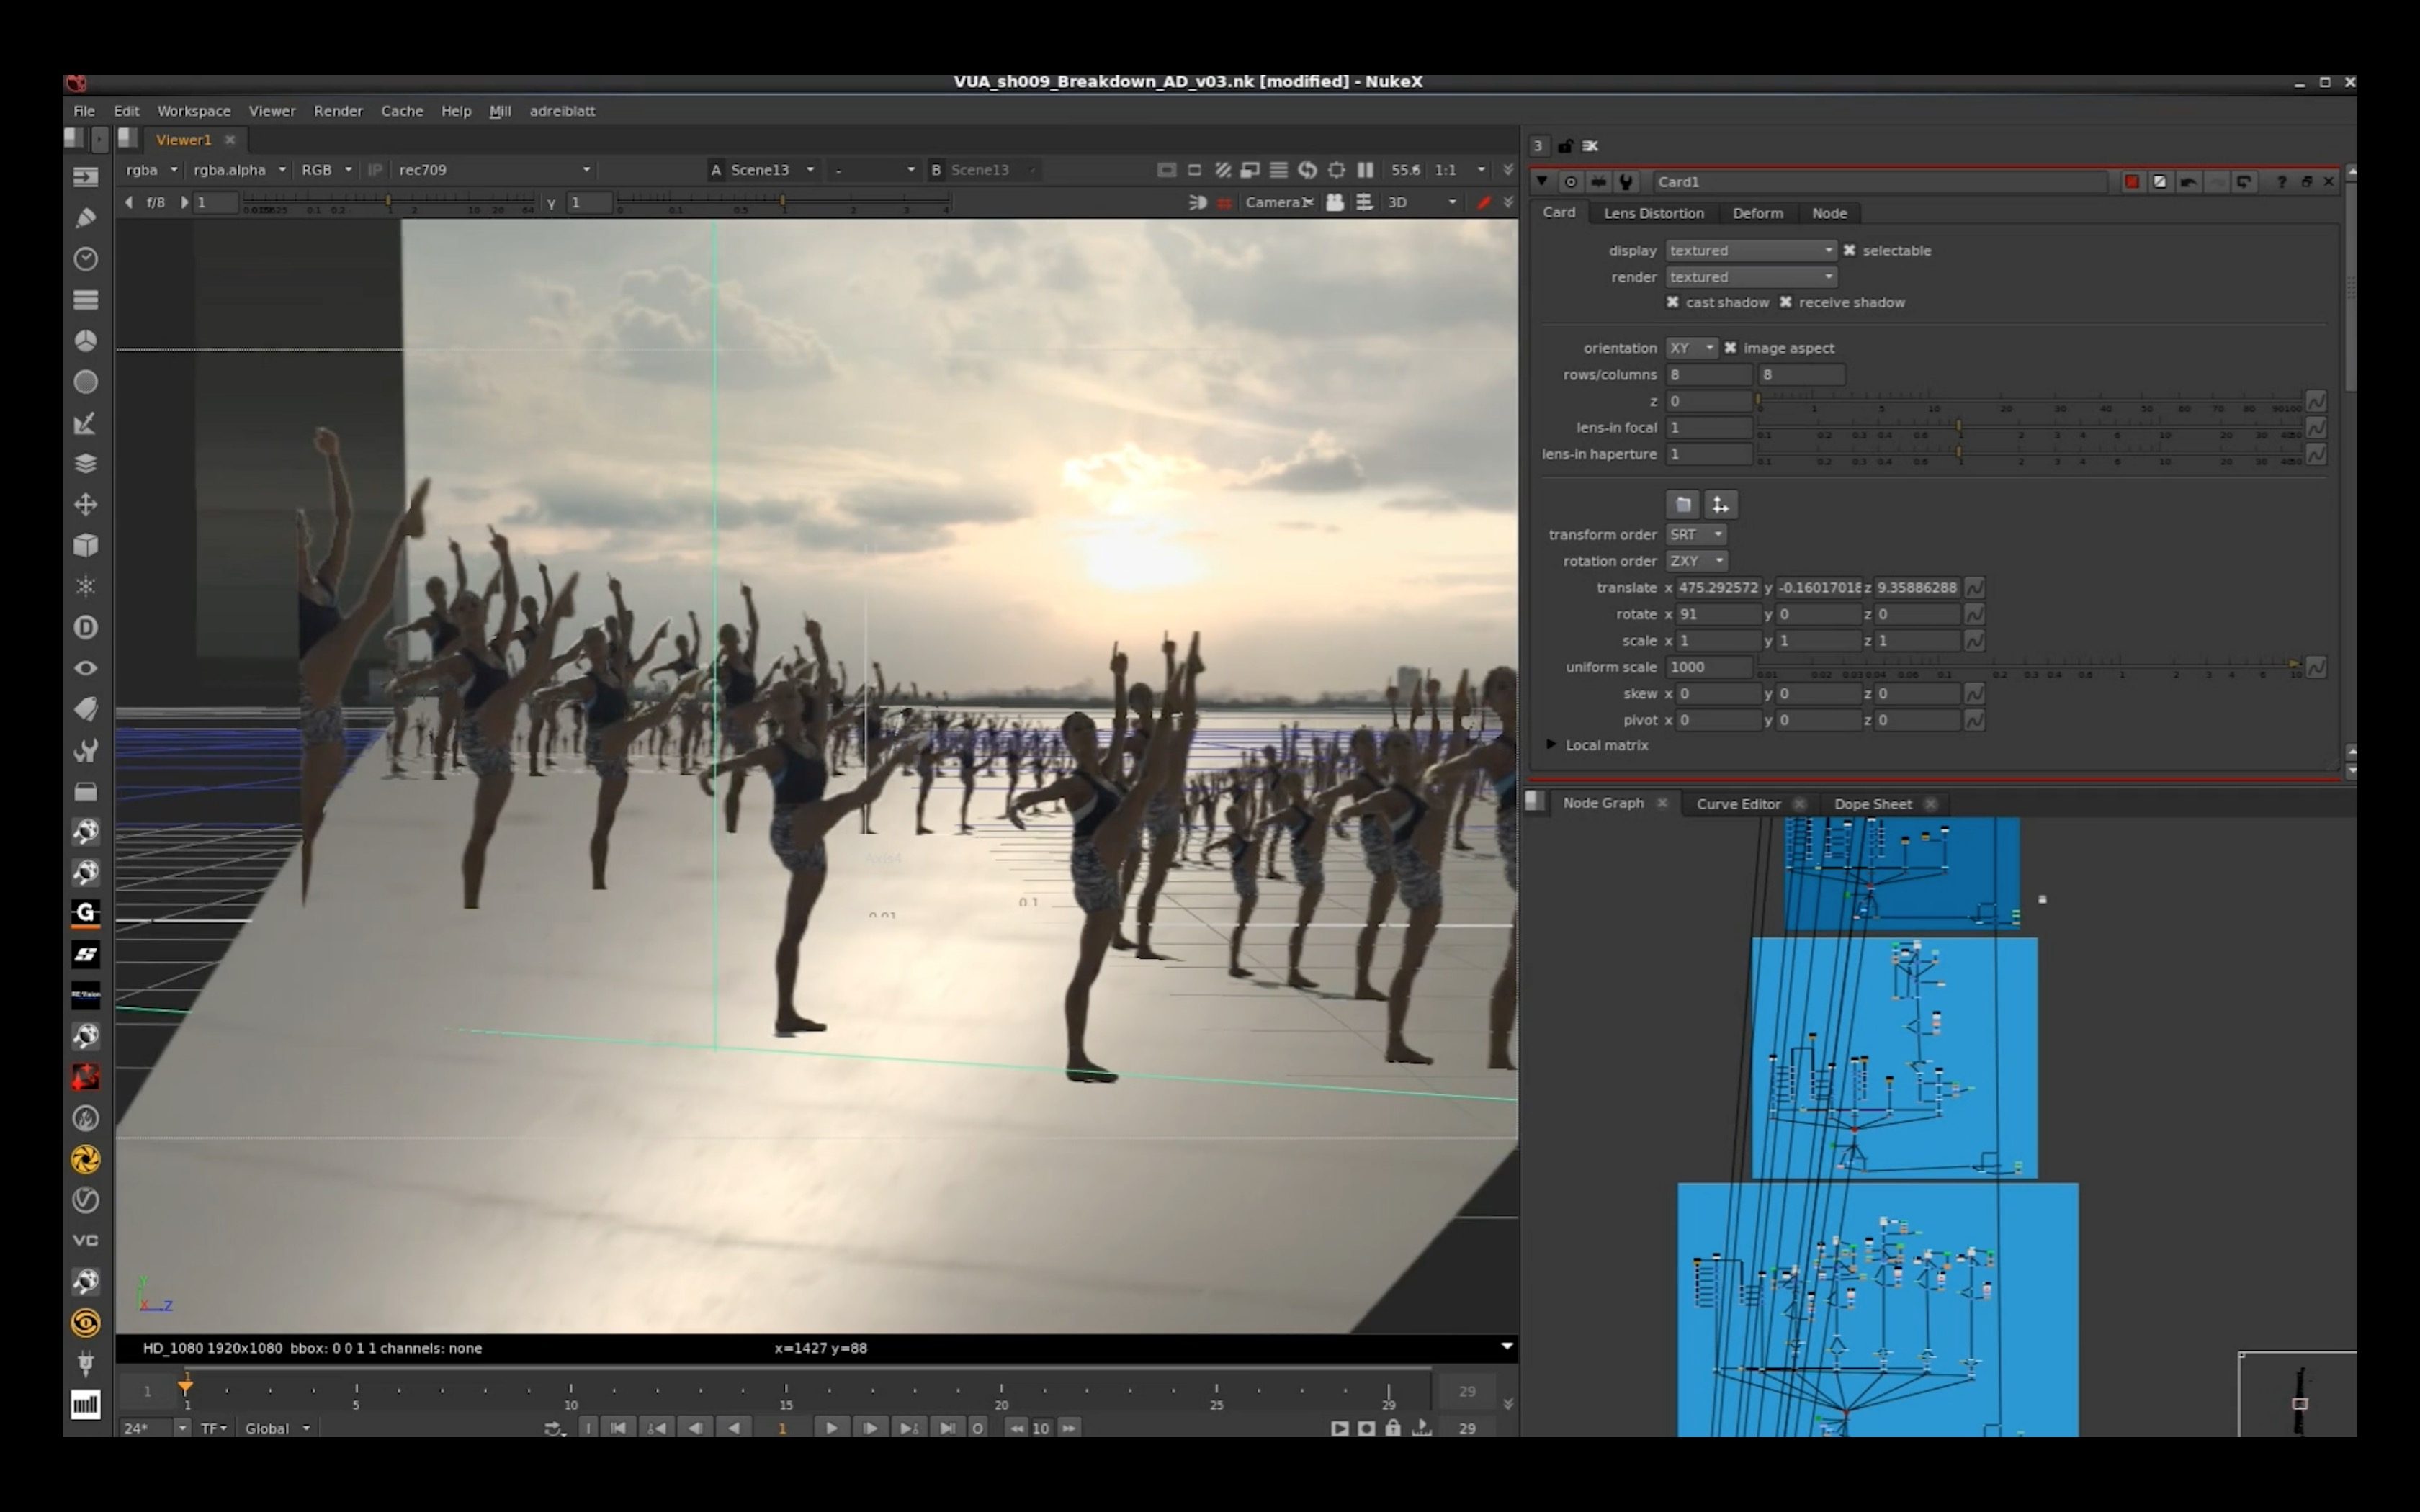
Task: Open the Mill menu
Action: pos(500,111)
